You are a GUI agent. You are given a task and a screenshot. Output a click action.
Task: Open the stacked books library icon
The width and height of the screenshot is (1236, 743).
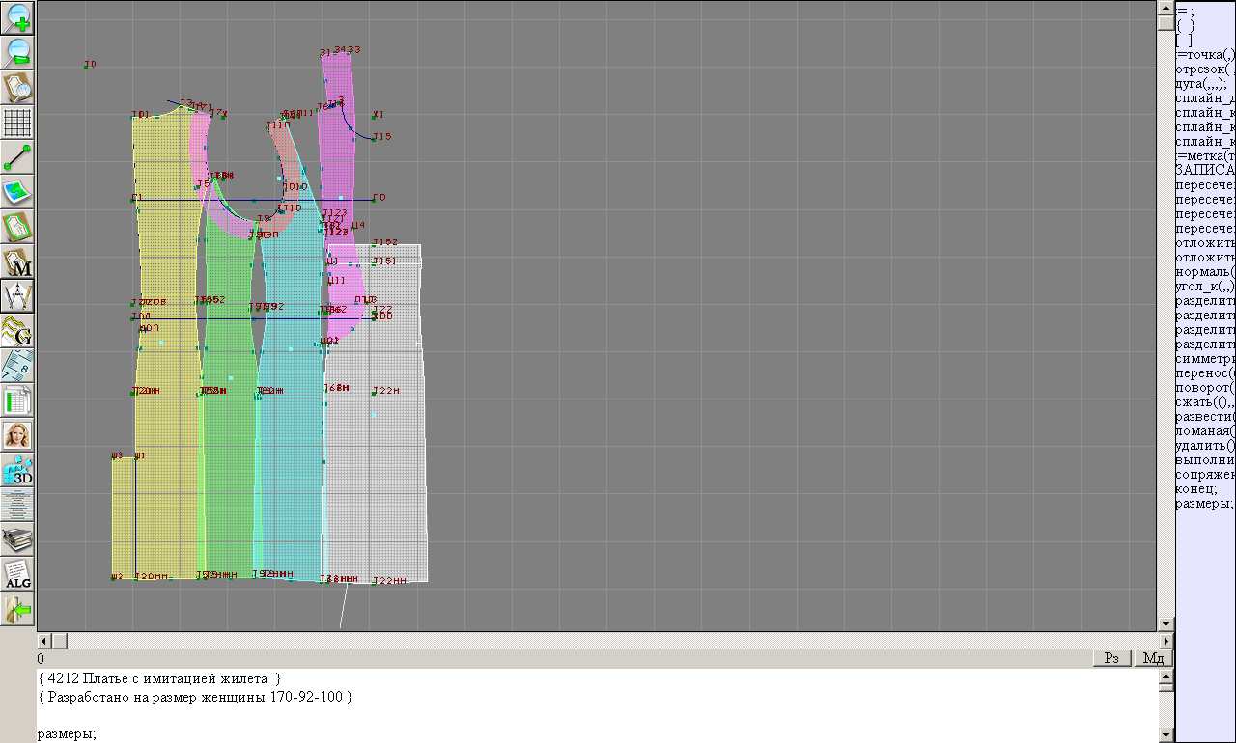pyautogui.click(x=17, y=539)
